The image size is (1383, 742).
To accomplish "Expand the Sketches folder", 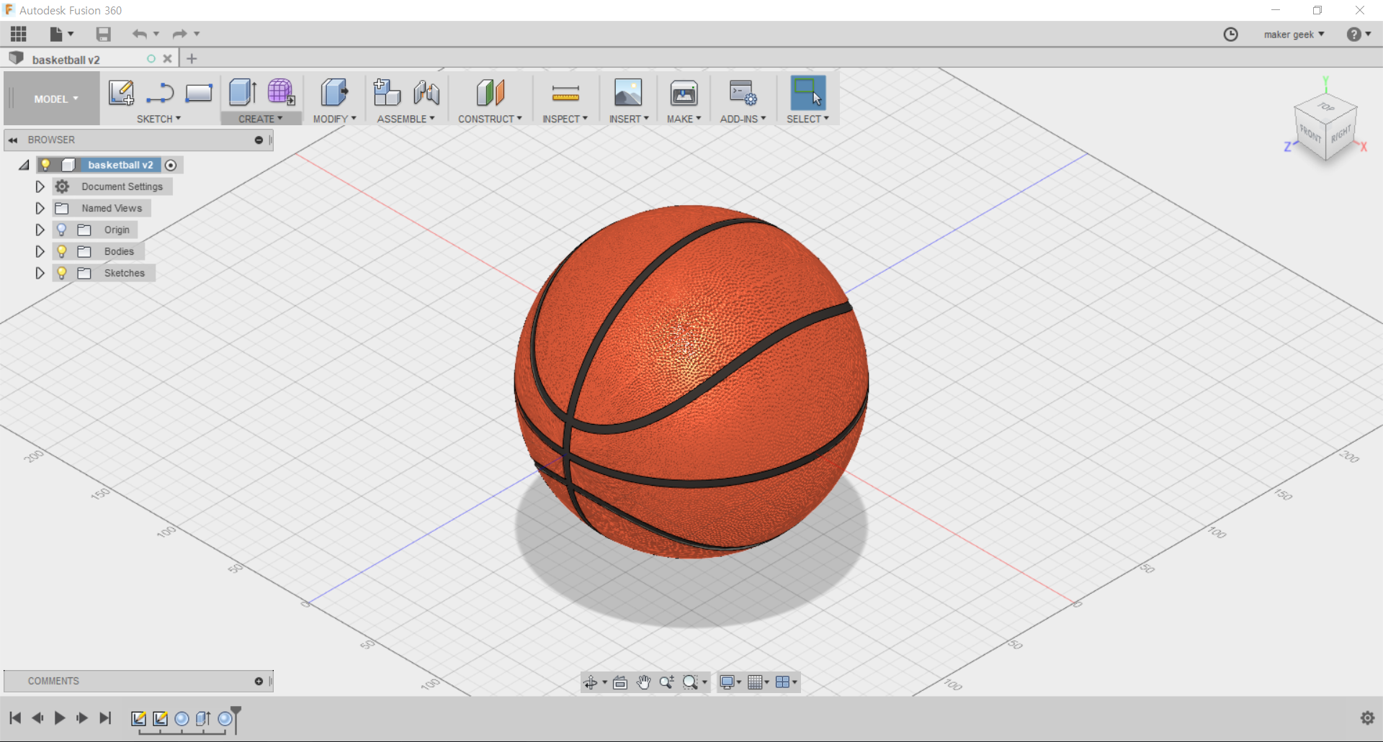I will 40,273.
